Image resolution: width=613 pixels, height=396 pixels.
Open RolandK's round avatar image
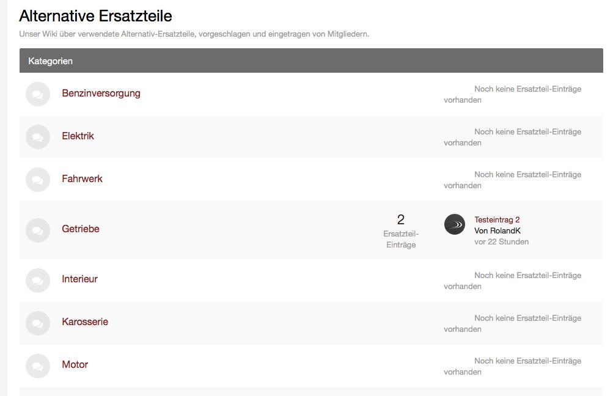point(455,224)
